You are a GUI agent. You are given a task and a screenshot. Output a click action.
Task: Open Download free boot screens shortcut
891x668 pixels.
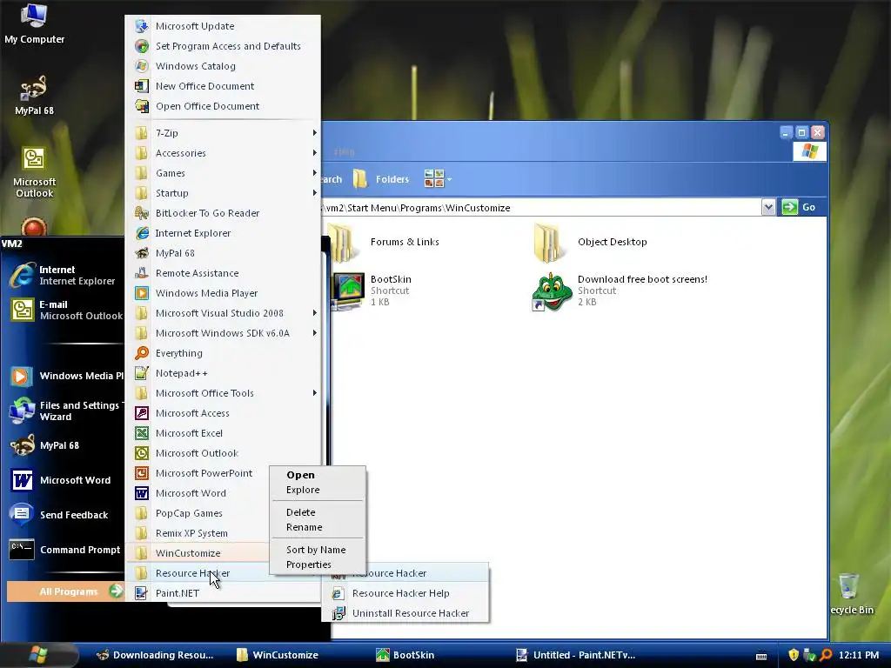tap(620, 291)
